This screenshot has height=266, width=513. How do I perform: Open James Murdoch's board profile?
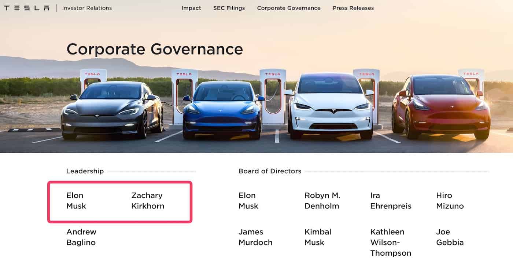(x=255, y=237)
